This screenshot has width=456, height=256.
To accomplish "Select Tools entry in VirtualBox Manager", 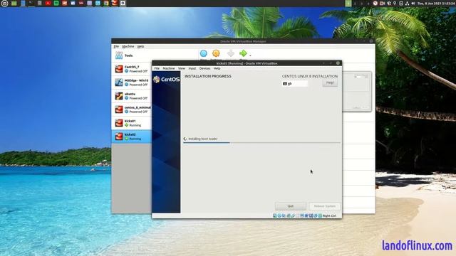I will click(x=131, y=55).
